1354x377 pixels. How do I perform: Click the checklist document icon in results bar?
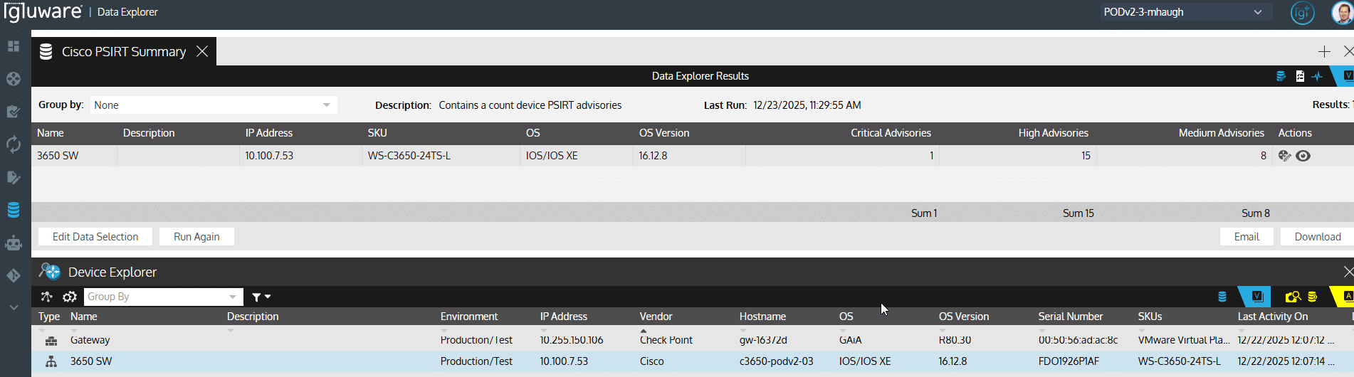click(1300, 76)
